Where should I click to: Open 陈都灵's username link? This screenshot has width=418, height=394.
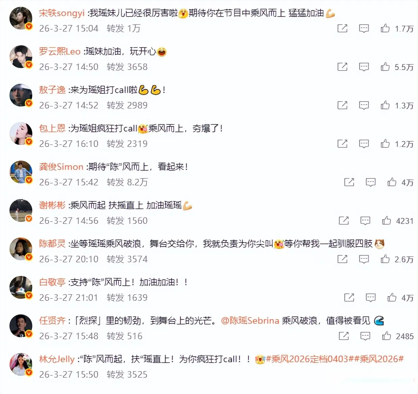52,244
